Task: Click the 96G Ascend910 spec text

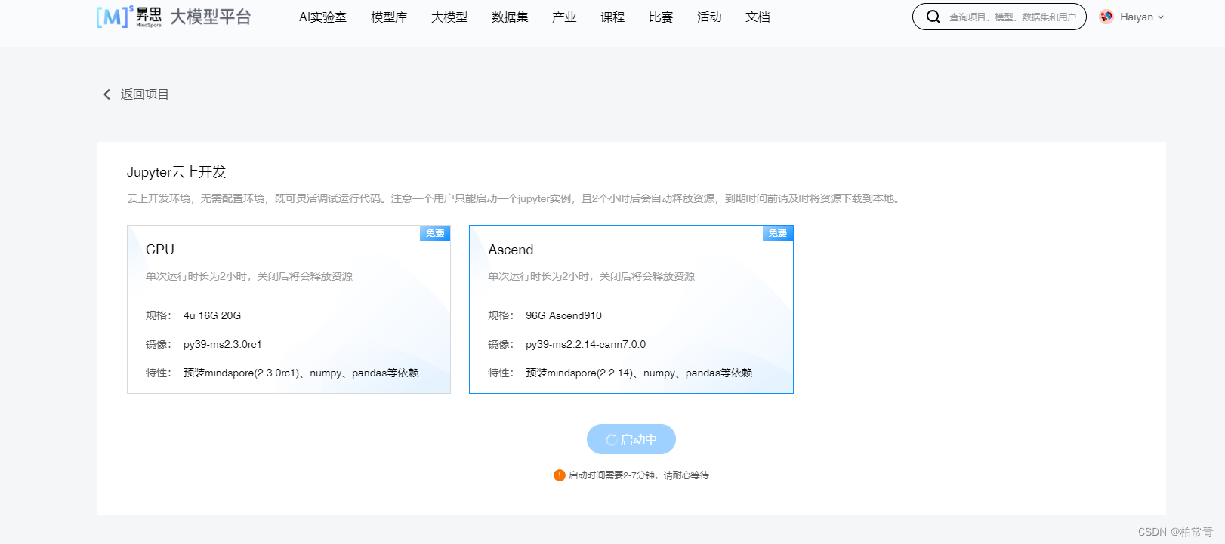Action: 563,315
